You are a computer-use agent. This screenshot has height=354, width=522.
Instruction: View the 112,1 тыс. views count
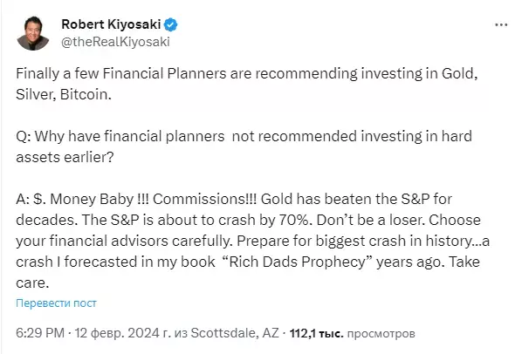[x=316, y=333]
